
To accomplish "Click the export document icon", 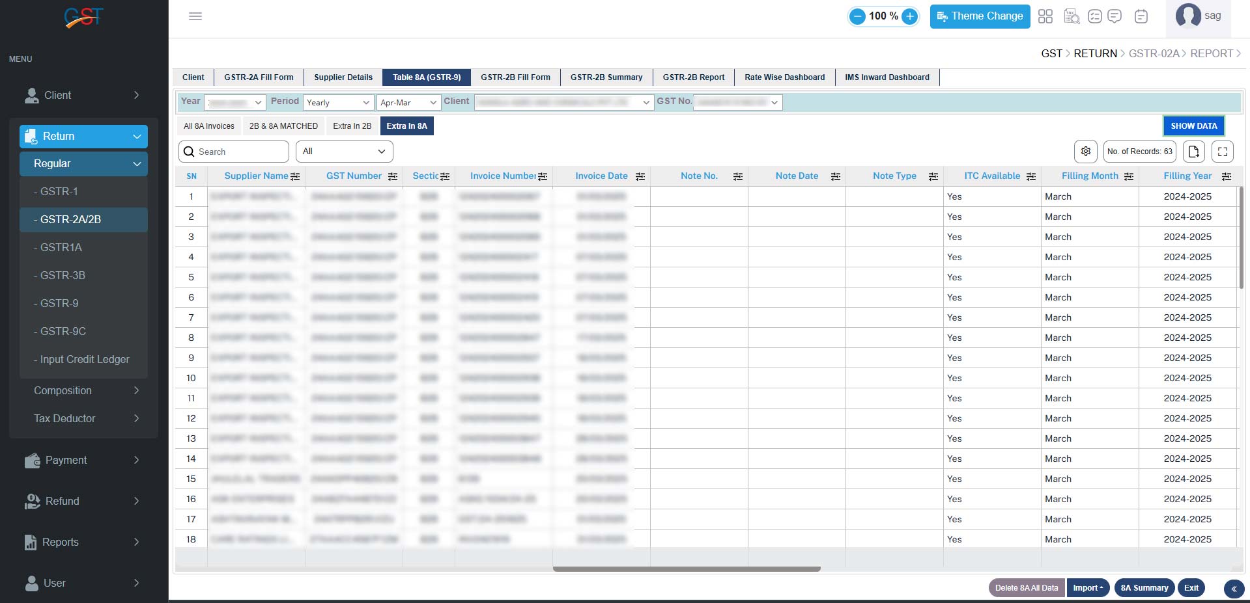I will 1193,152.
